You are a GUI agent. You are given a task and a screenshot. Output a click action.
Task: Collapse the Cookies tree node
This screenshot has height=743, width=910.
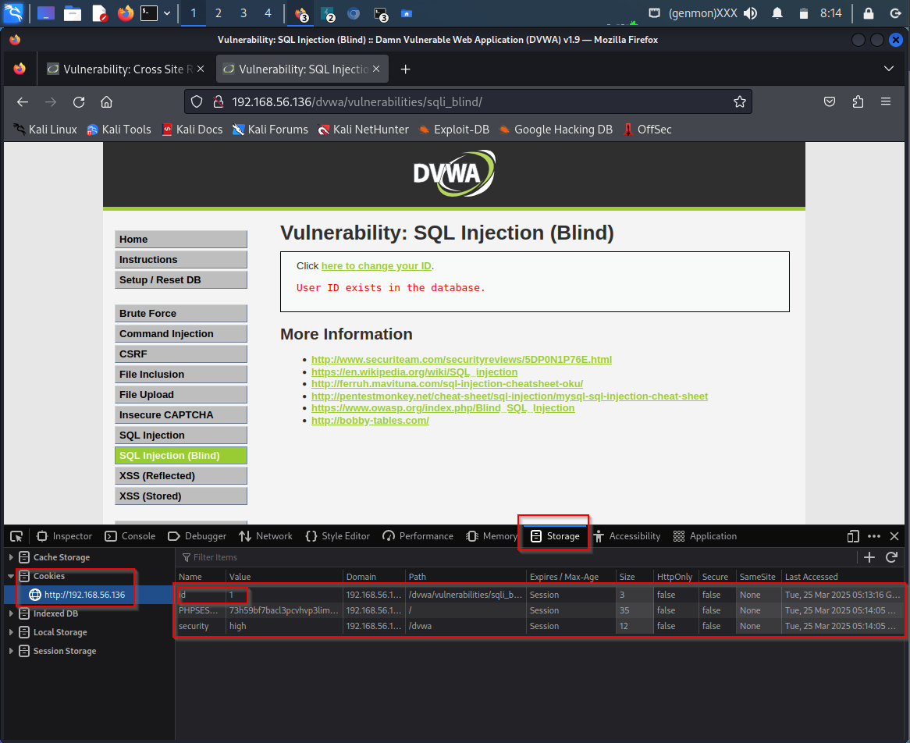[10, 576]
